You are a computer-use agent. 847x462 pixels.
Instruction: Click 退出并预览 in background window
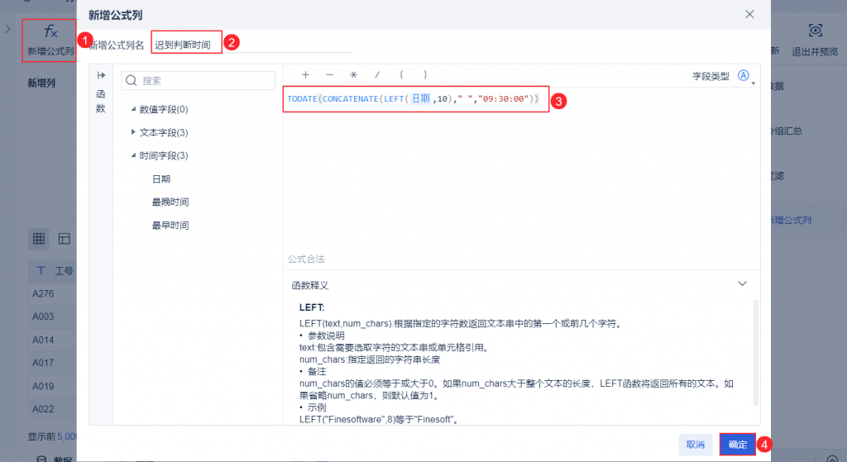click(x=815, y=52)
